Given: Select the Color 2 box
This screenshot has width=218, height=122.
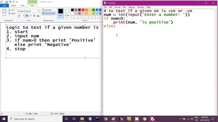Looking at the screenshot, I should (x=67, y=13).
